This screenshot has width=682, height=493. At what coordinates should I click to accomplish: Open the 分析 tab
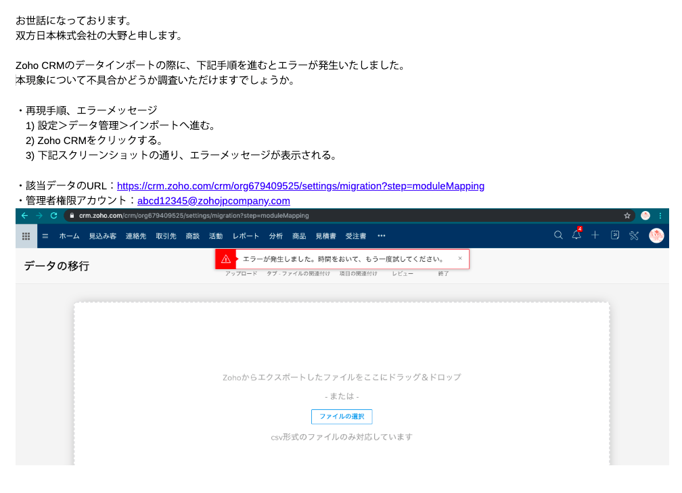276,236
